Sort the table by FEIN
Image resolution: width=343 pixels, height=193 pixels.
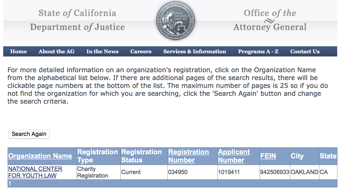click(268, 156)
